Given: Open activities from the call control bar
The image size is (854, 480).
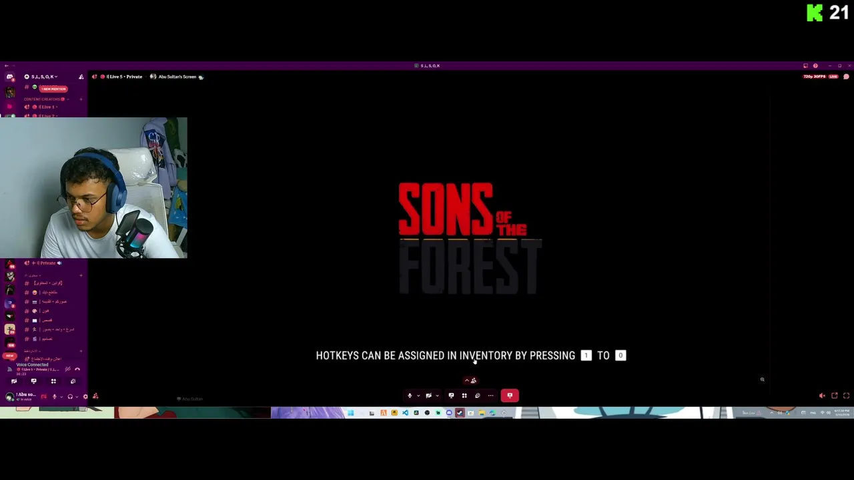Looking at the screenshot, I should [464, 395].
